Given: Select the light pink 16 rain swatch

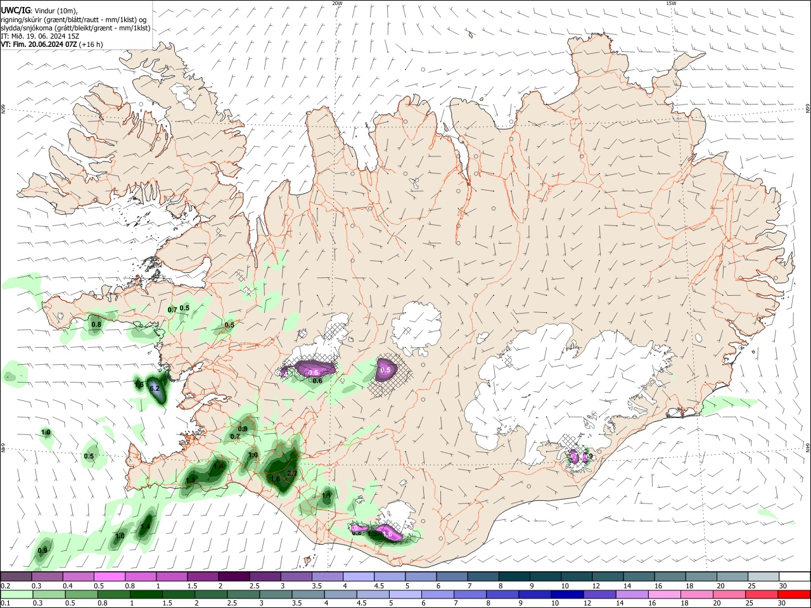Looking at the screenshot, I should click(665, 595).
